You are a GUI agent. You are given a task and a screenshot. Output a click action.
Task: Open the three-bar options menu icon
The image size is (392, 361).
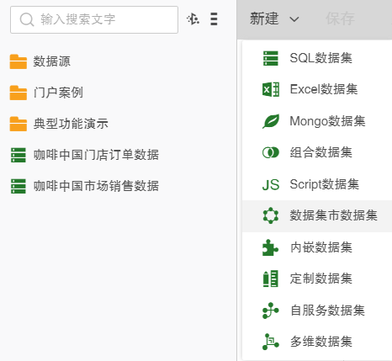click(214, 19)
